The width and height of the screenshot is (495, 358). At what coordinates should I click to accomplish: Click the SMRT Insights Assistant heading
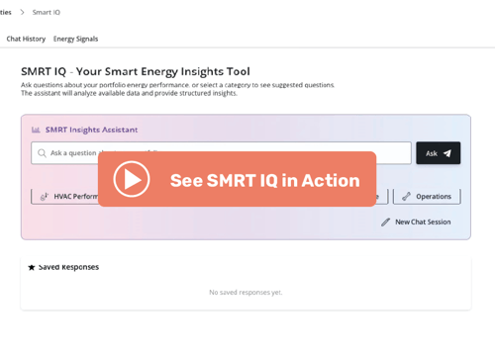click(x=91, y=130)
